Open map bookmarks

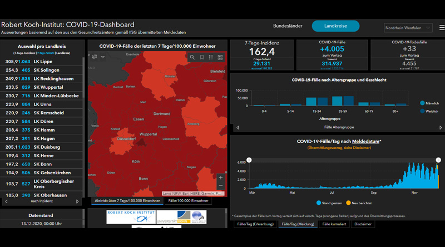pyautogui.click(x=202, y=57)
